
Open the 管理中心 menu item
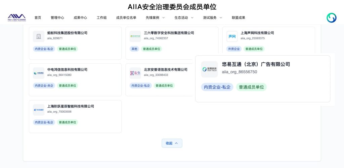[57, 18]
